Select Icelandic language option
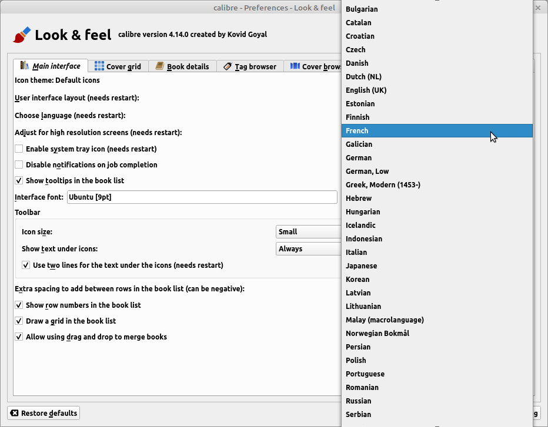The height and width of the screenshot is (427, 548). 437,225
